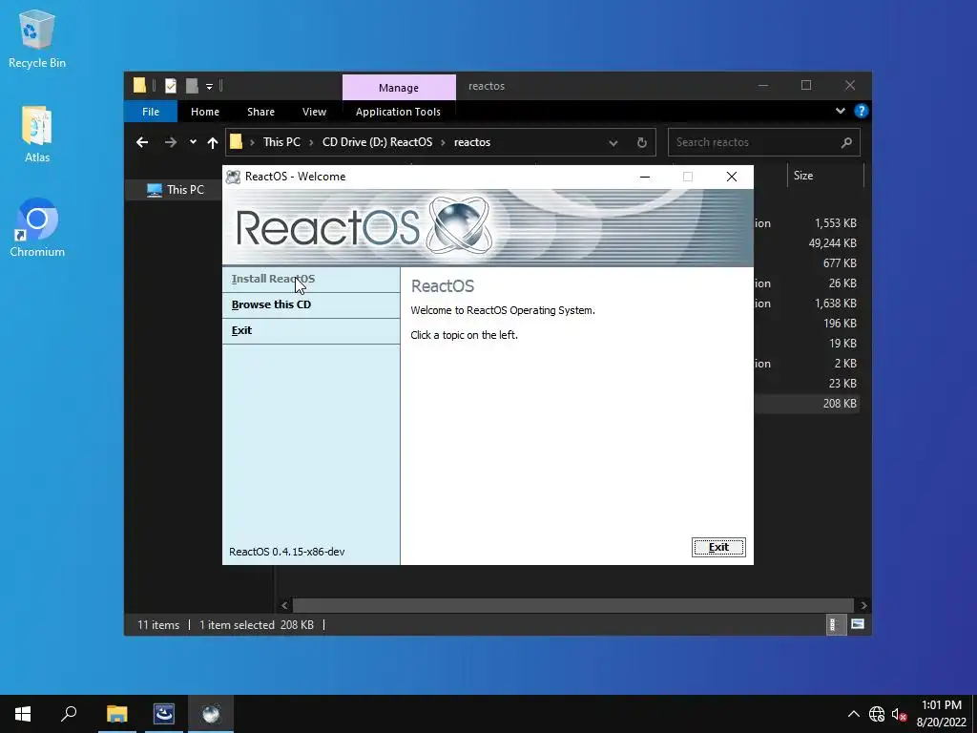Open the Atlas folder on desktop

37,134
